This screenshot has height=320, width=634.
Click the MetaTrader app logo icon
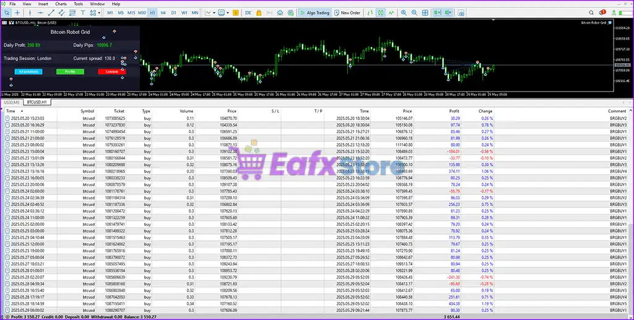[4, 4]
